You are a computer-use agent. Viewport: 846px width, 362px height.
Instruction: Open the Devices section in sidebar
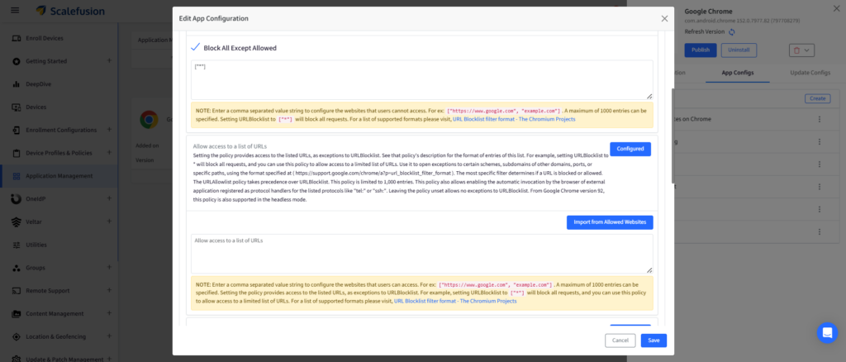pos(36,107)
